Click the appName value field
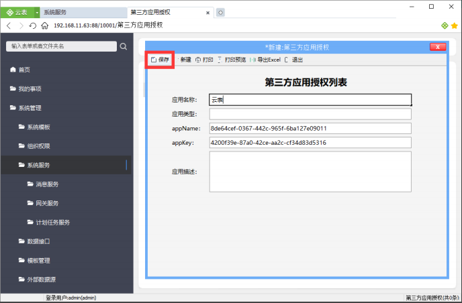The width and height of the screenshot is (462, 303). (310, 128)
